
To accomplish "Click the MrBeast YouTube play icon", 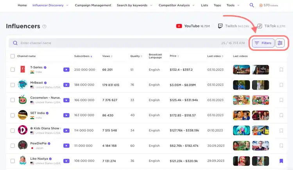I will point(66,85).
